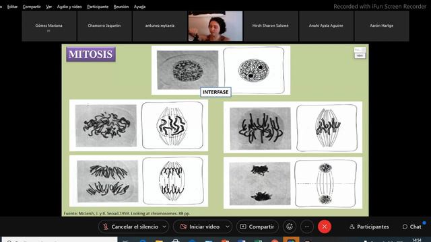Click the Fuente McLeish citation text
The image size is (431, 242).
[x=127, y=213]
